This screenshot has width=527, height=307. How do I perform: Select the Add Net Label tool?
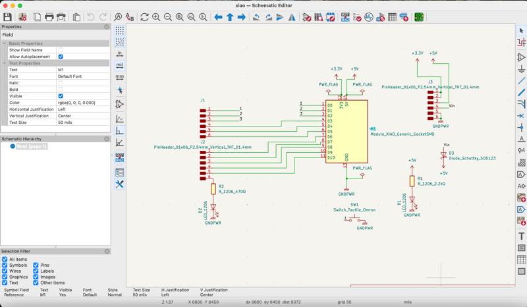[x=521, y=139]
